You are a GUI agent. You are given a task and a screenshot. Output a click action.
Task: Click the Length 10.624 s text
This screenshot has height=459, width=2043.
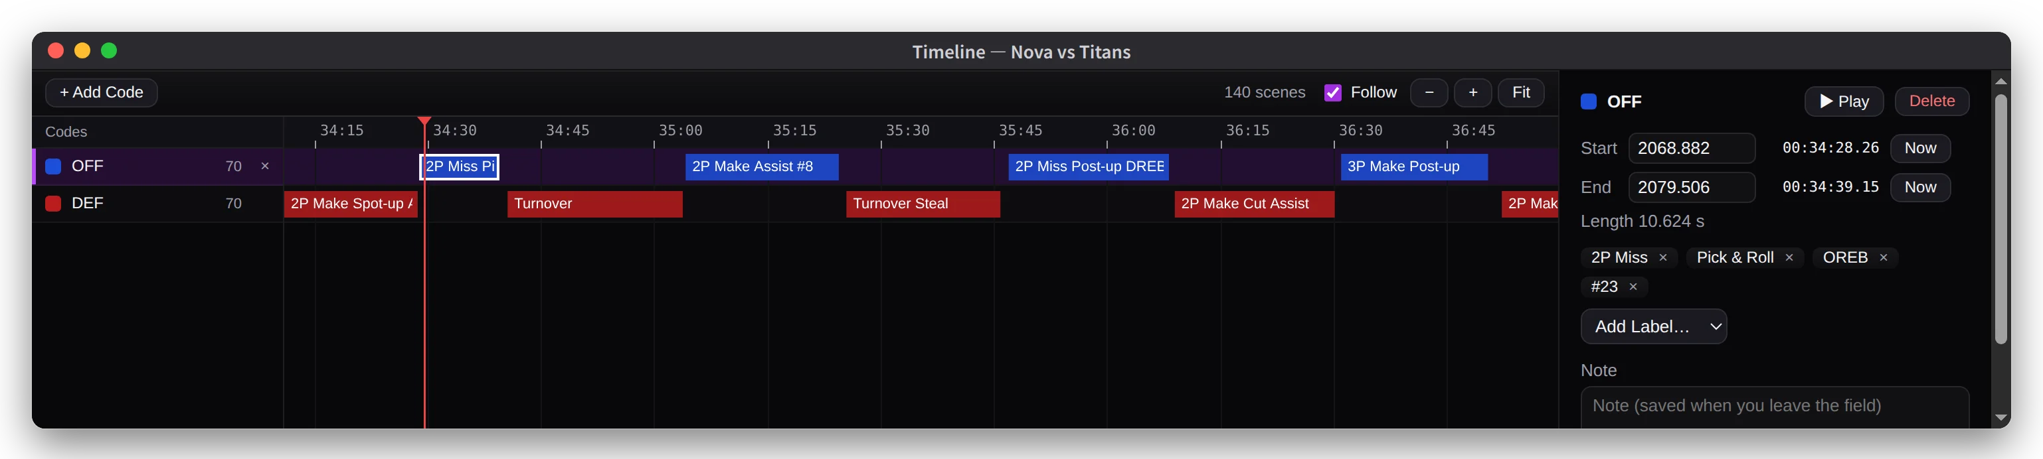[x=1642, y=222]
